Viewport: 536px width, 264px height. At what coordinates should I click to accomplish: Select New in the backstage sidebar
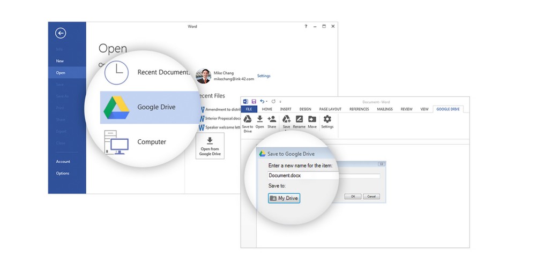click(67, 61)
